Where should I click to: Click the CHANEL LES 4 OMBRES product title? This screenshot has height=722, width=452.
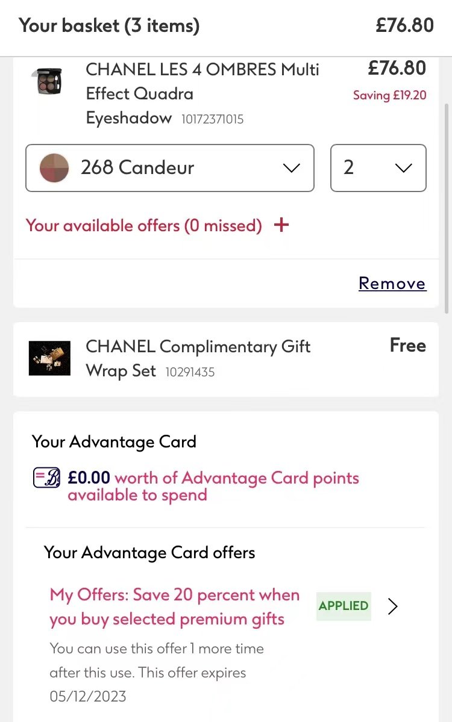click(x=202, y=93)
